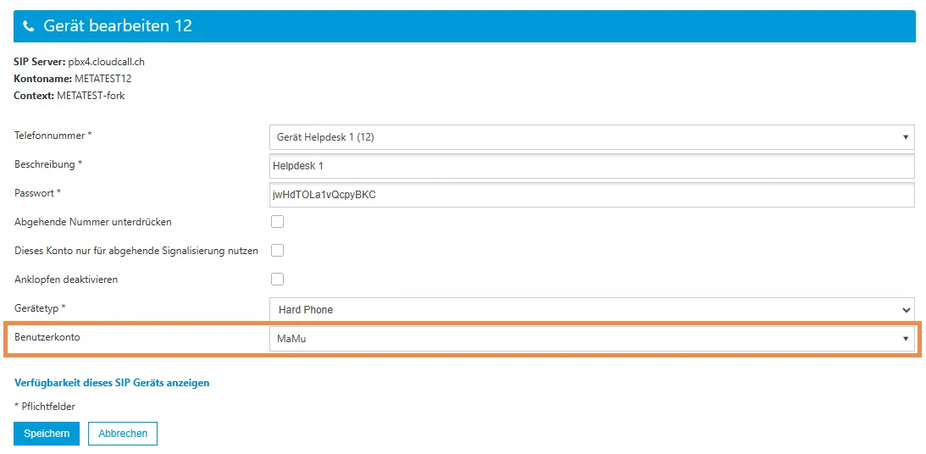
Task: Click the phone icon in the header
Action: coord(29,26)
